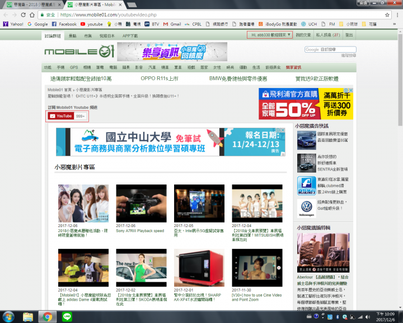Select the APP下載 top menu item

(130, 36)
